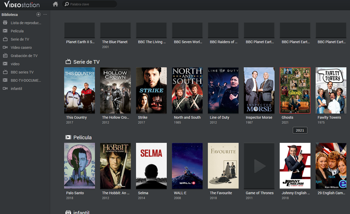The width and height of the screenshot is (350, 214).
Task: Click the infantil camera icon in sidebar
Action: (x=5, y=89)
